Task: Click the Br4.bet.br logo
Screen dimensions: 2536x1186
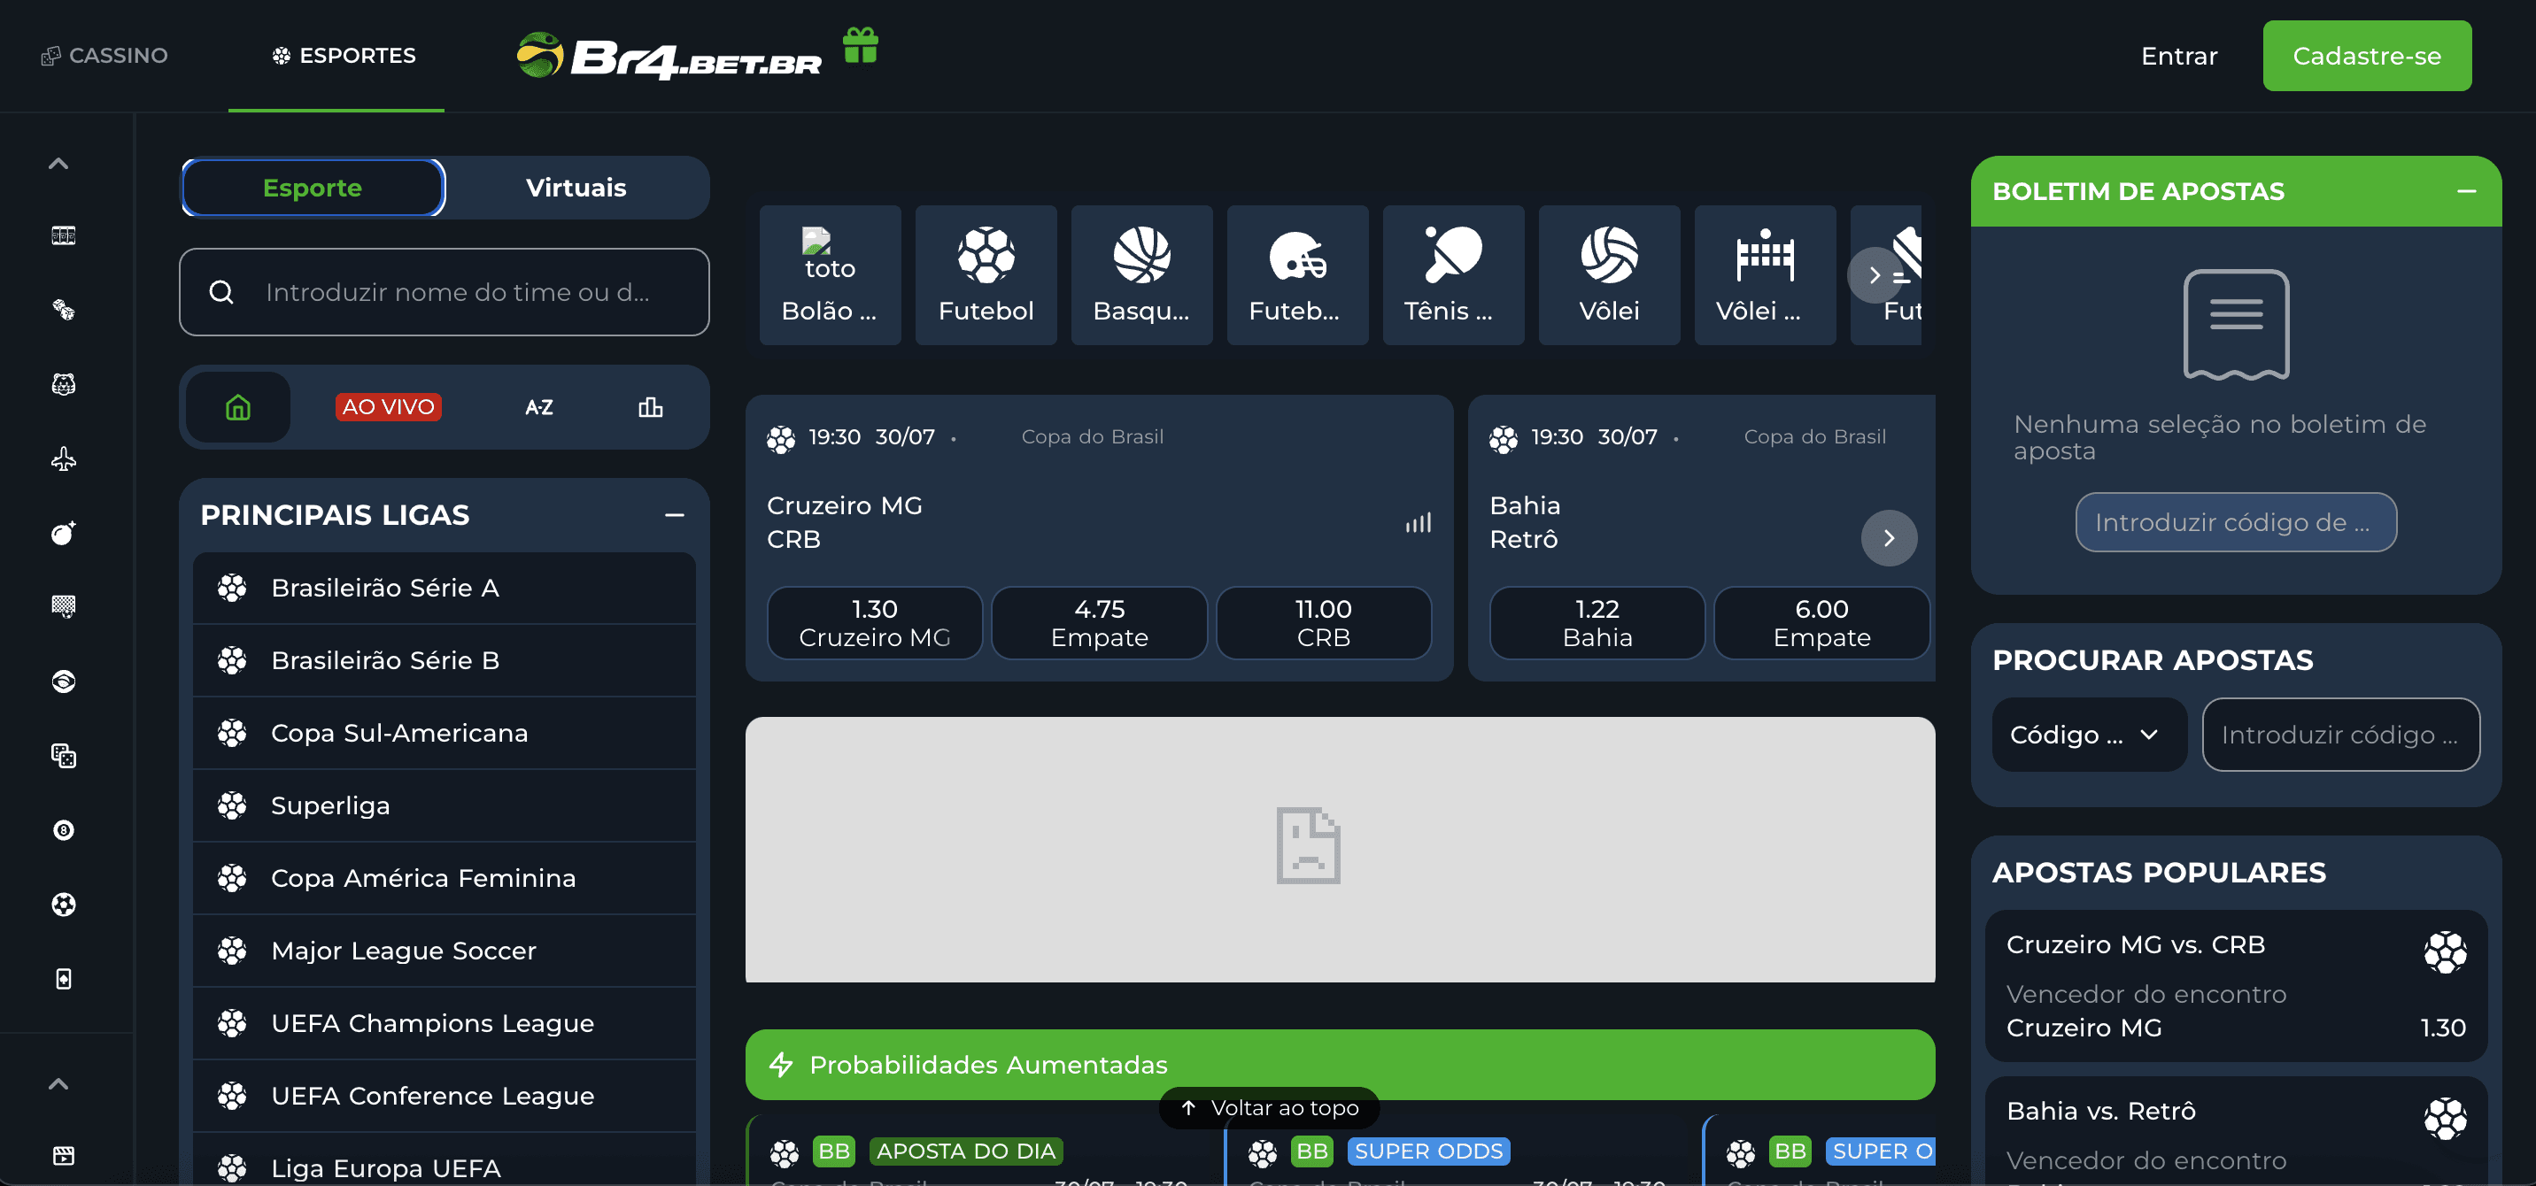Action: [x=669, y=56]
